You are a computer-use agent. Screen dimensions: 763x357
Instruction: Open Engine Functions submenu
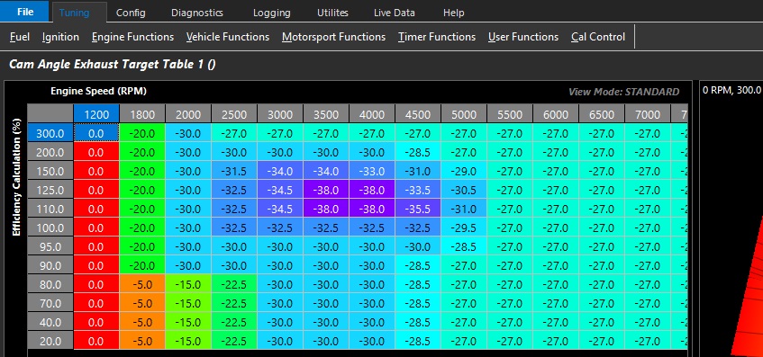coord(132,37)
